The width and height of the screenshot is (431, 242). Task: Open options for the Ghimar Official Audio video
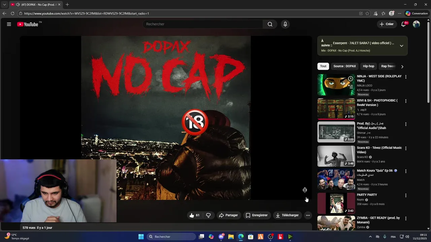(x=406, y=124)
